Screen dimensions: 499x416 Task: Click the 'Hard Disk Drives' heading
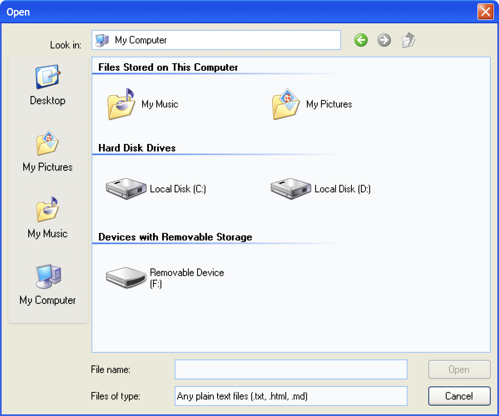[x=137, y=148]
